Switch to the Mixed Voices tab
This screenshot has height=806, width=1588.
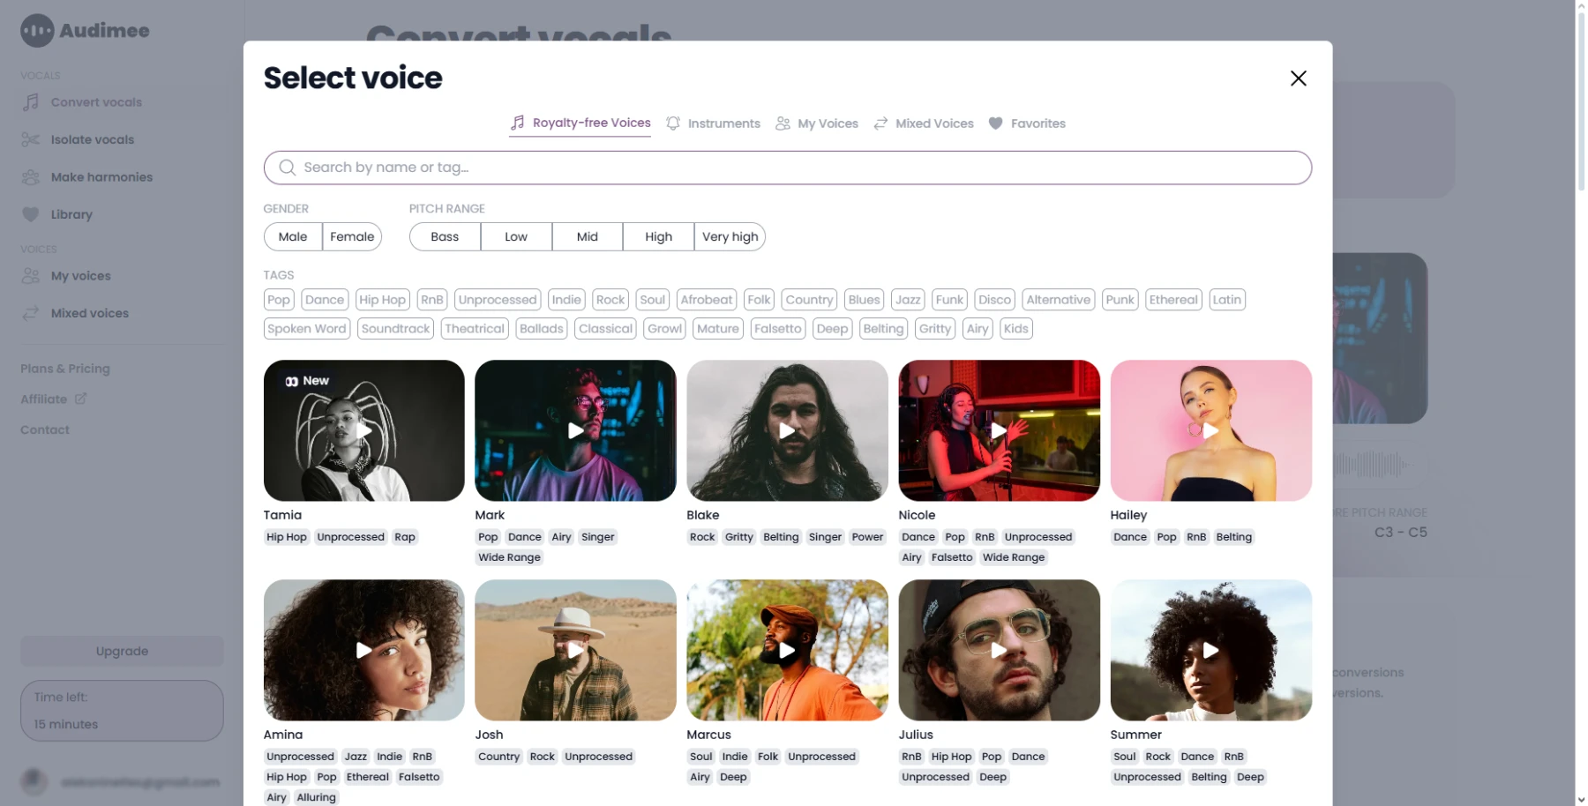coord(924,123)
